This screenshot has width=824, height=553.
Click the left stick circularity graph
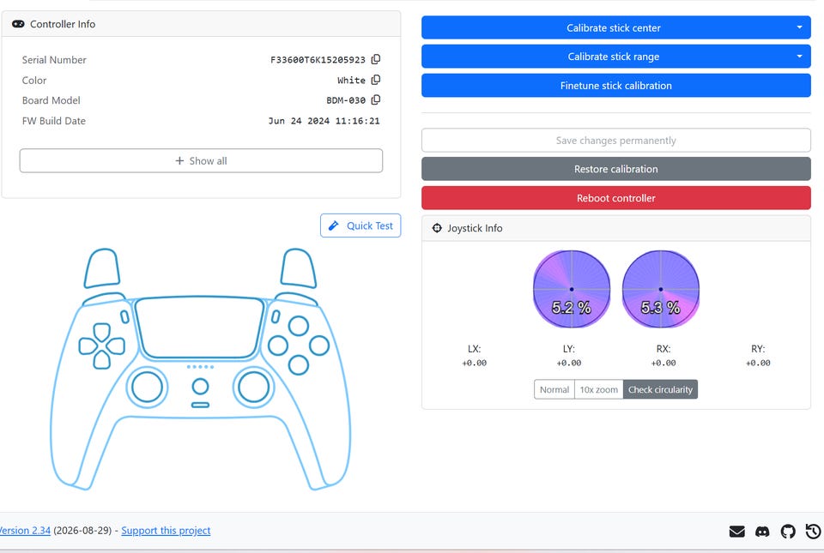[572, 289]
